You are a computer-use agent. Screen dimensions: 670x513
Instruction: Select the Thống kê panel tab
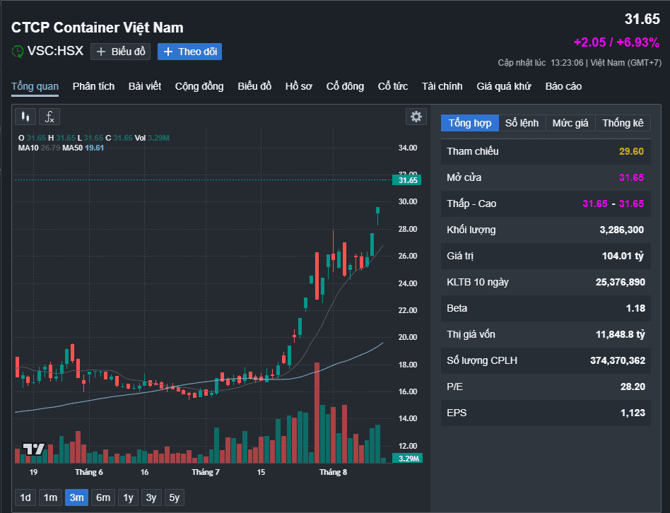(623, 123)
